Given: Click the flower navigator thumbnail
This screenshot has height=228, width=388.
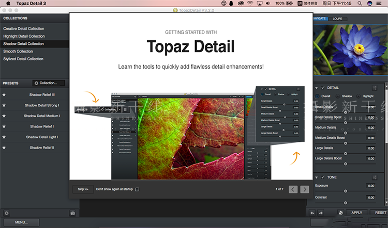Looking at the screenshot, I should click(x=350, y=50).
